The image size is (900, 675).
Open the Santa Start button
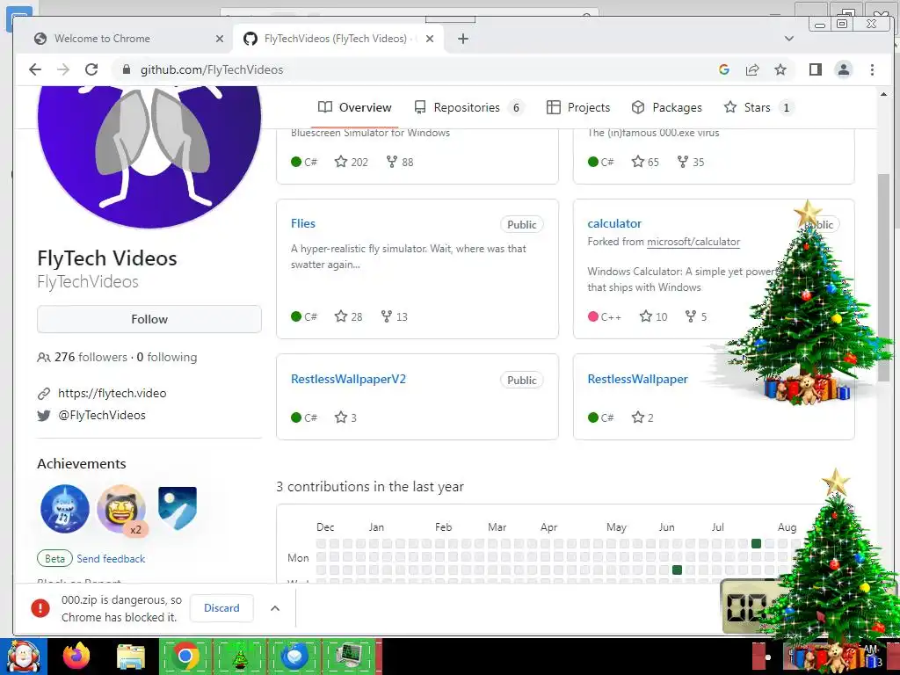pos(23,656)
